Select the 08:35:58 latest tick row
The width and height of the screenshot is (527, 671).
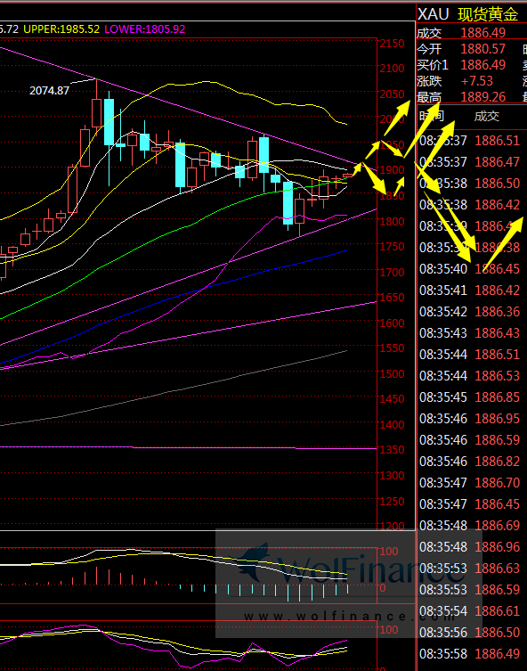tap(469, 654)
